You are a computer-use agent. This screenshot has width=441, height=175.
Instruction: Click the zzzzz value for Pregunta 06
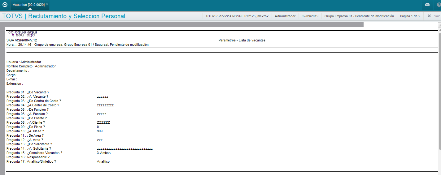tap(102, 114)
